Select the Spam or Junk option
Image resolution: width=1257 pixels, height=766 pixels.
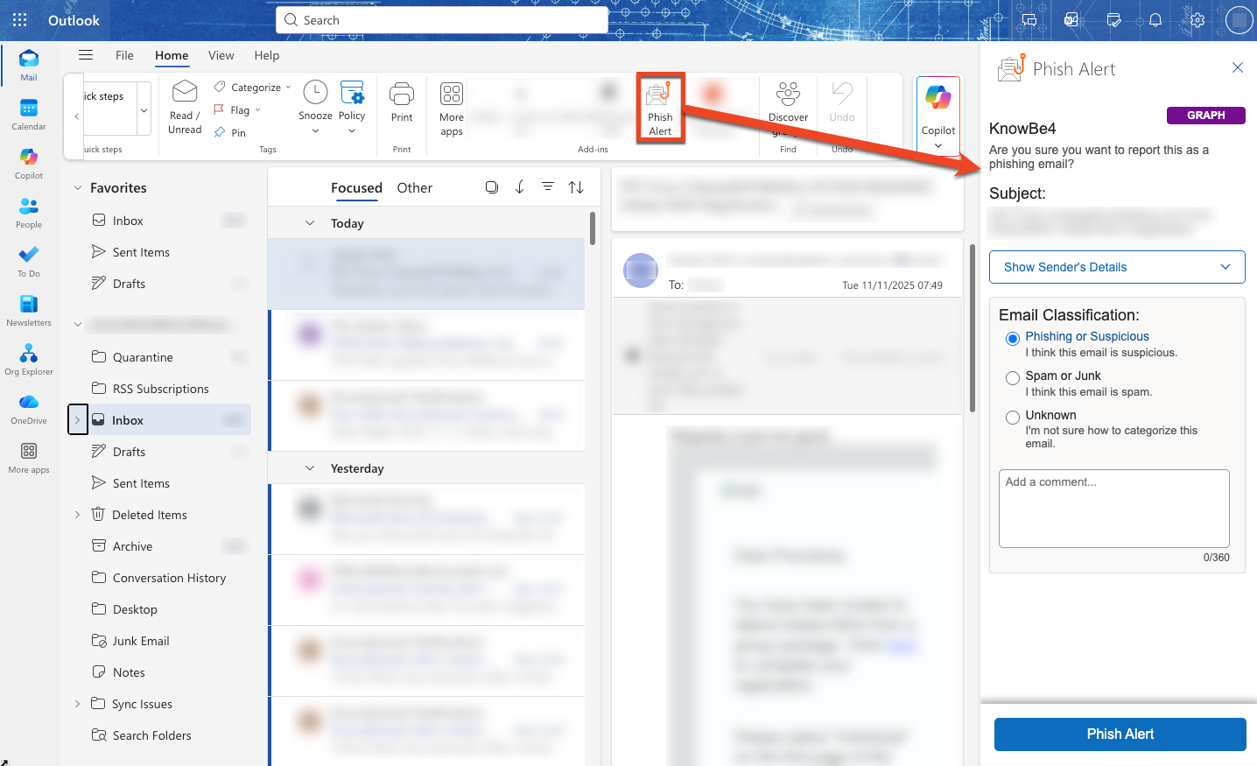click(x=1013, y=378)
